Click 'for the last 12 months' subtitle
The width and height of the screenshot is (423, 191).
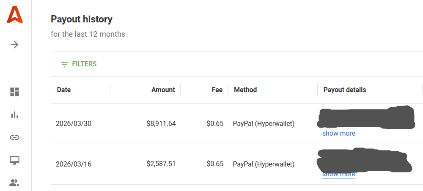pyautogui.click(x=88, y=35)
